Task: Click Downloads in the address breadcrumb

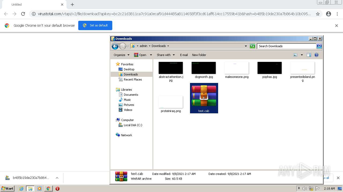Action: 159,46
